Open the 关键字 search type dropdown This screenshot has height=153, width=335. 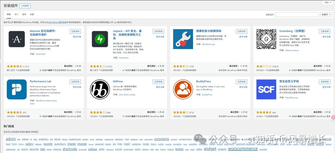(326, 15)
